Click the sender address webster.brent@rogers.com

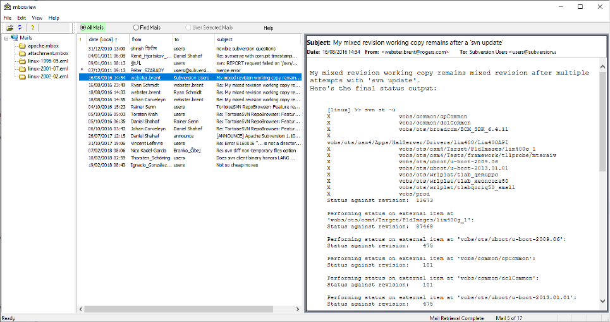pos(415,52)
